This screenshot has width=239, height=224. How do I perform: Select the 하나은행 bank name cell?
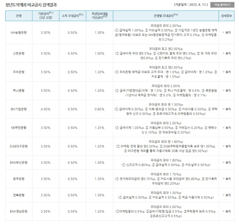19,91
